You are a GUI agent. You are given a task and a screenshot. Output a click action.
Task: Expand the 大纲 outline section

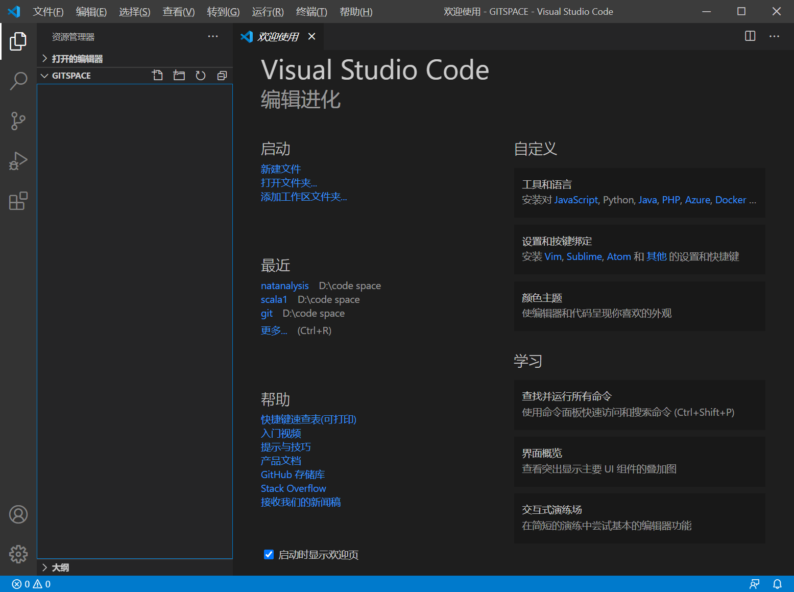pos(135,567)
